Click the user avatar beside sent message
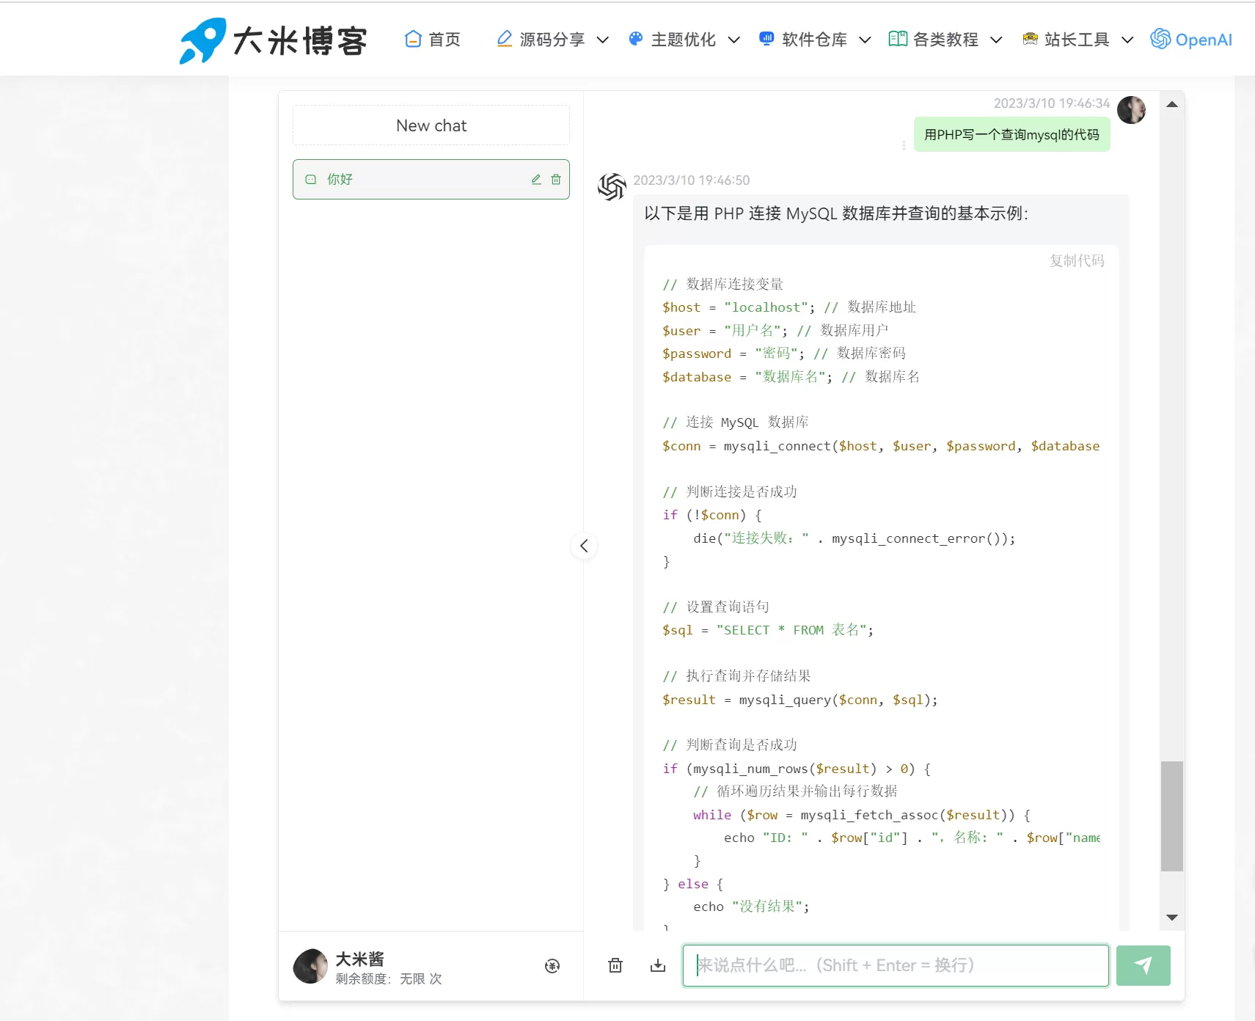1255x1021 pixels. (x=1131, y=110)
